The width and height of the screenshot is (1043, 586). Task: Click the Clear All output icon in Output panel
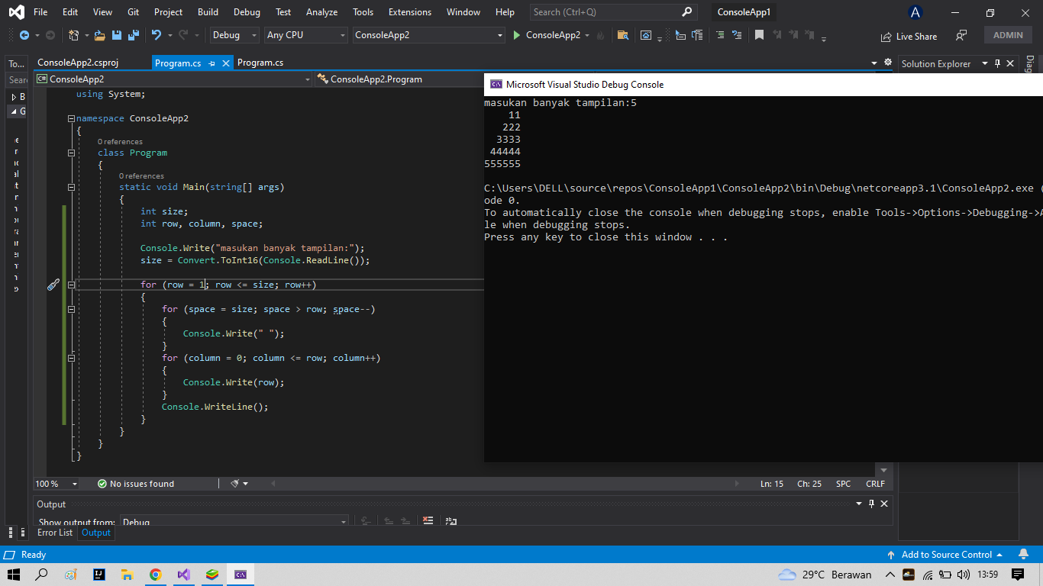click(x=428, y=520)
